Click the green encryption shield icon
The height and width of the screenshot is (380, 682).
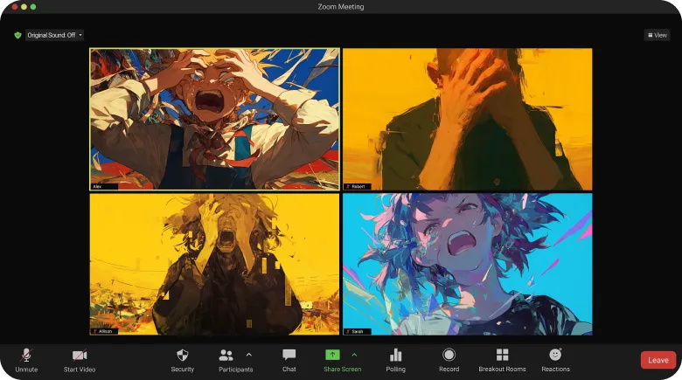[x=17, y=35]
